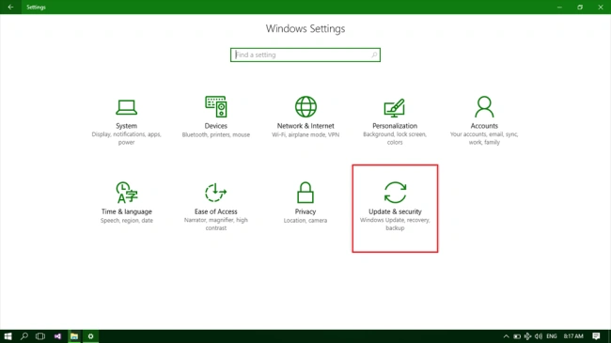The width and height of the screenshot is (611, 343).
Task: Click the ENG language indicator
Action: (552, 336)
